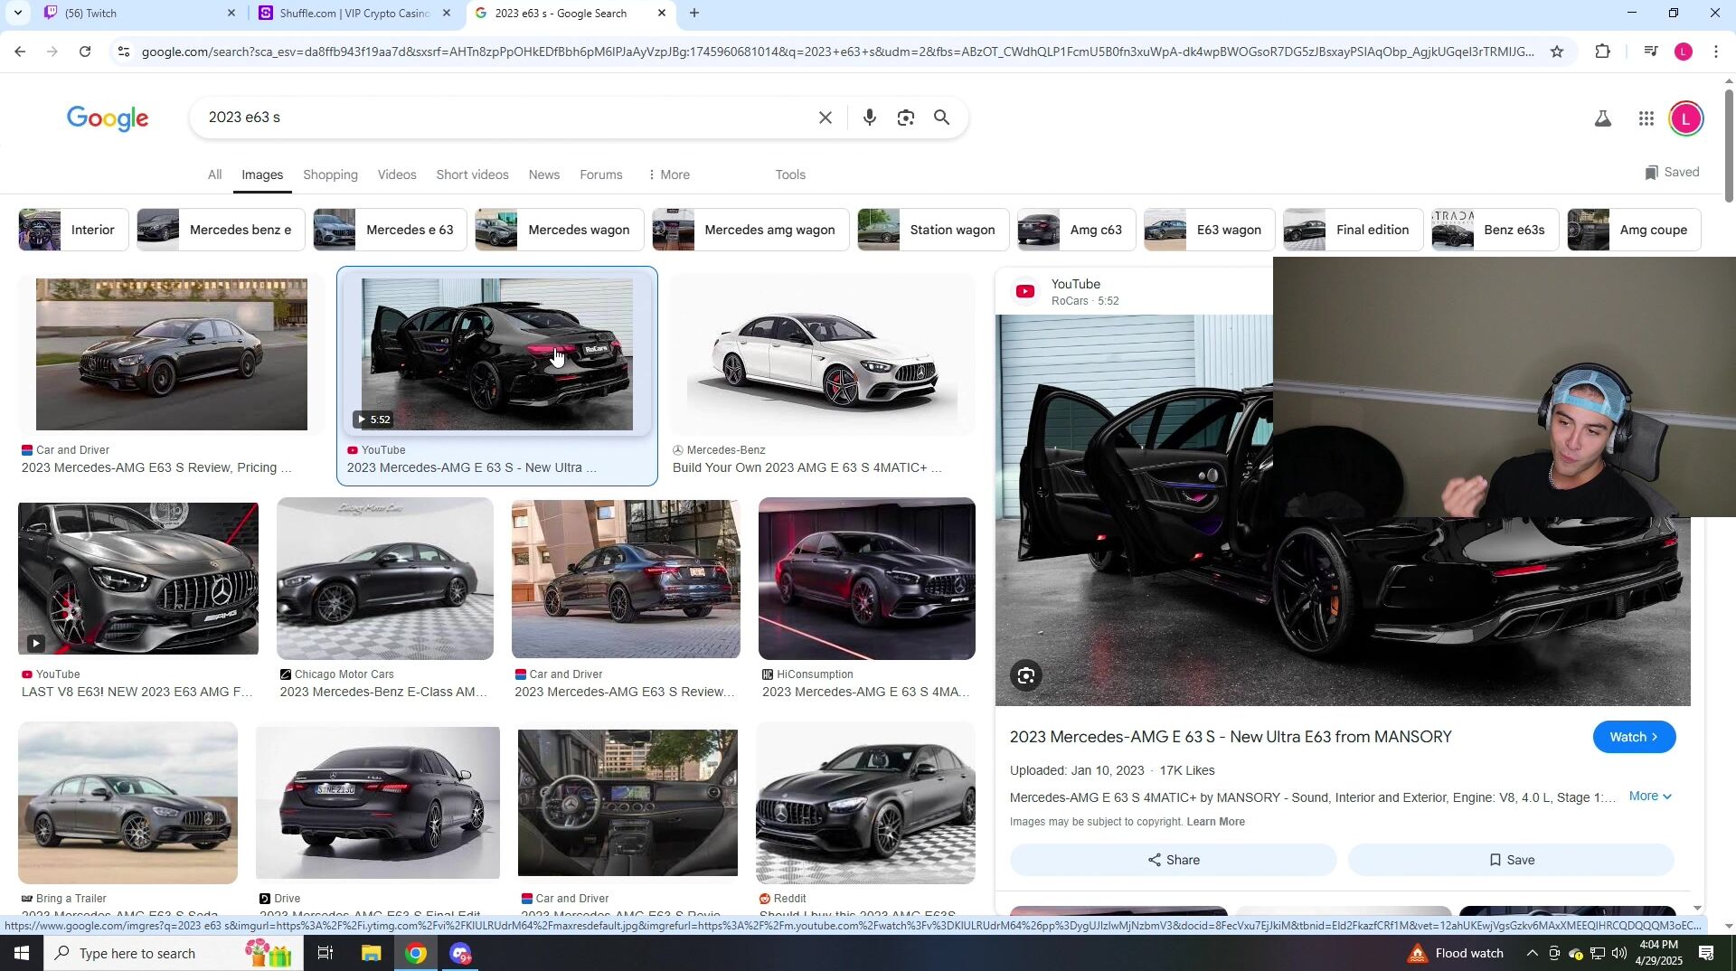This screenshot has width=1736, height=971.
Task: Click the Watch button
Action: [1634, 737]
